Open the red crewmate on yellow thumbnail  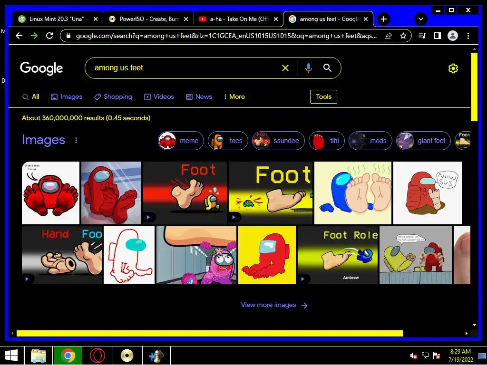pos(267,255)
